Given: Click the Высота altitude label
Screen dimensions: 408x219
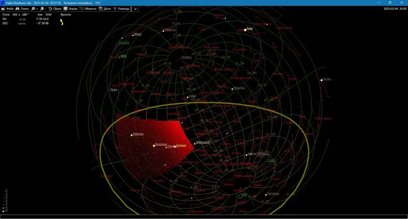Looking at the screenshot, I should (x=66, y=15).
